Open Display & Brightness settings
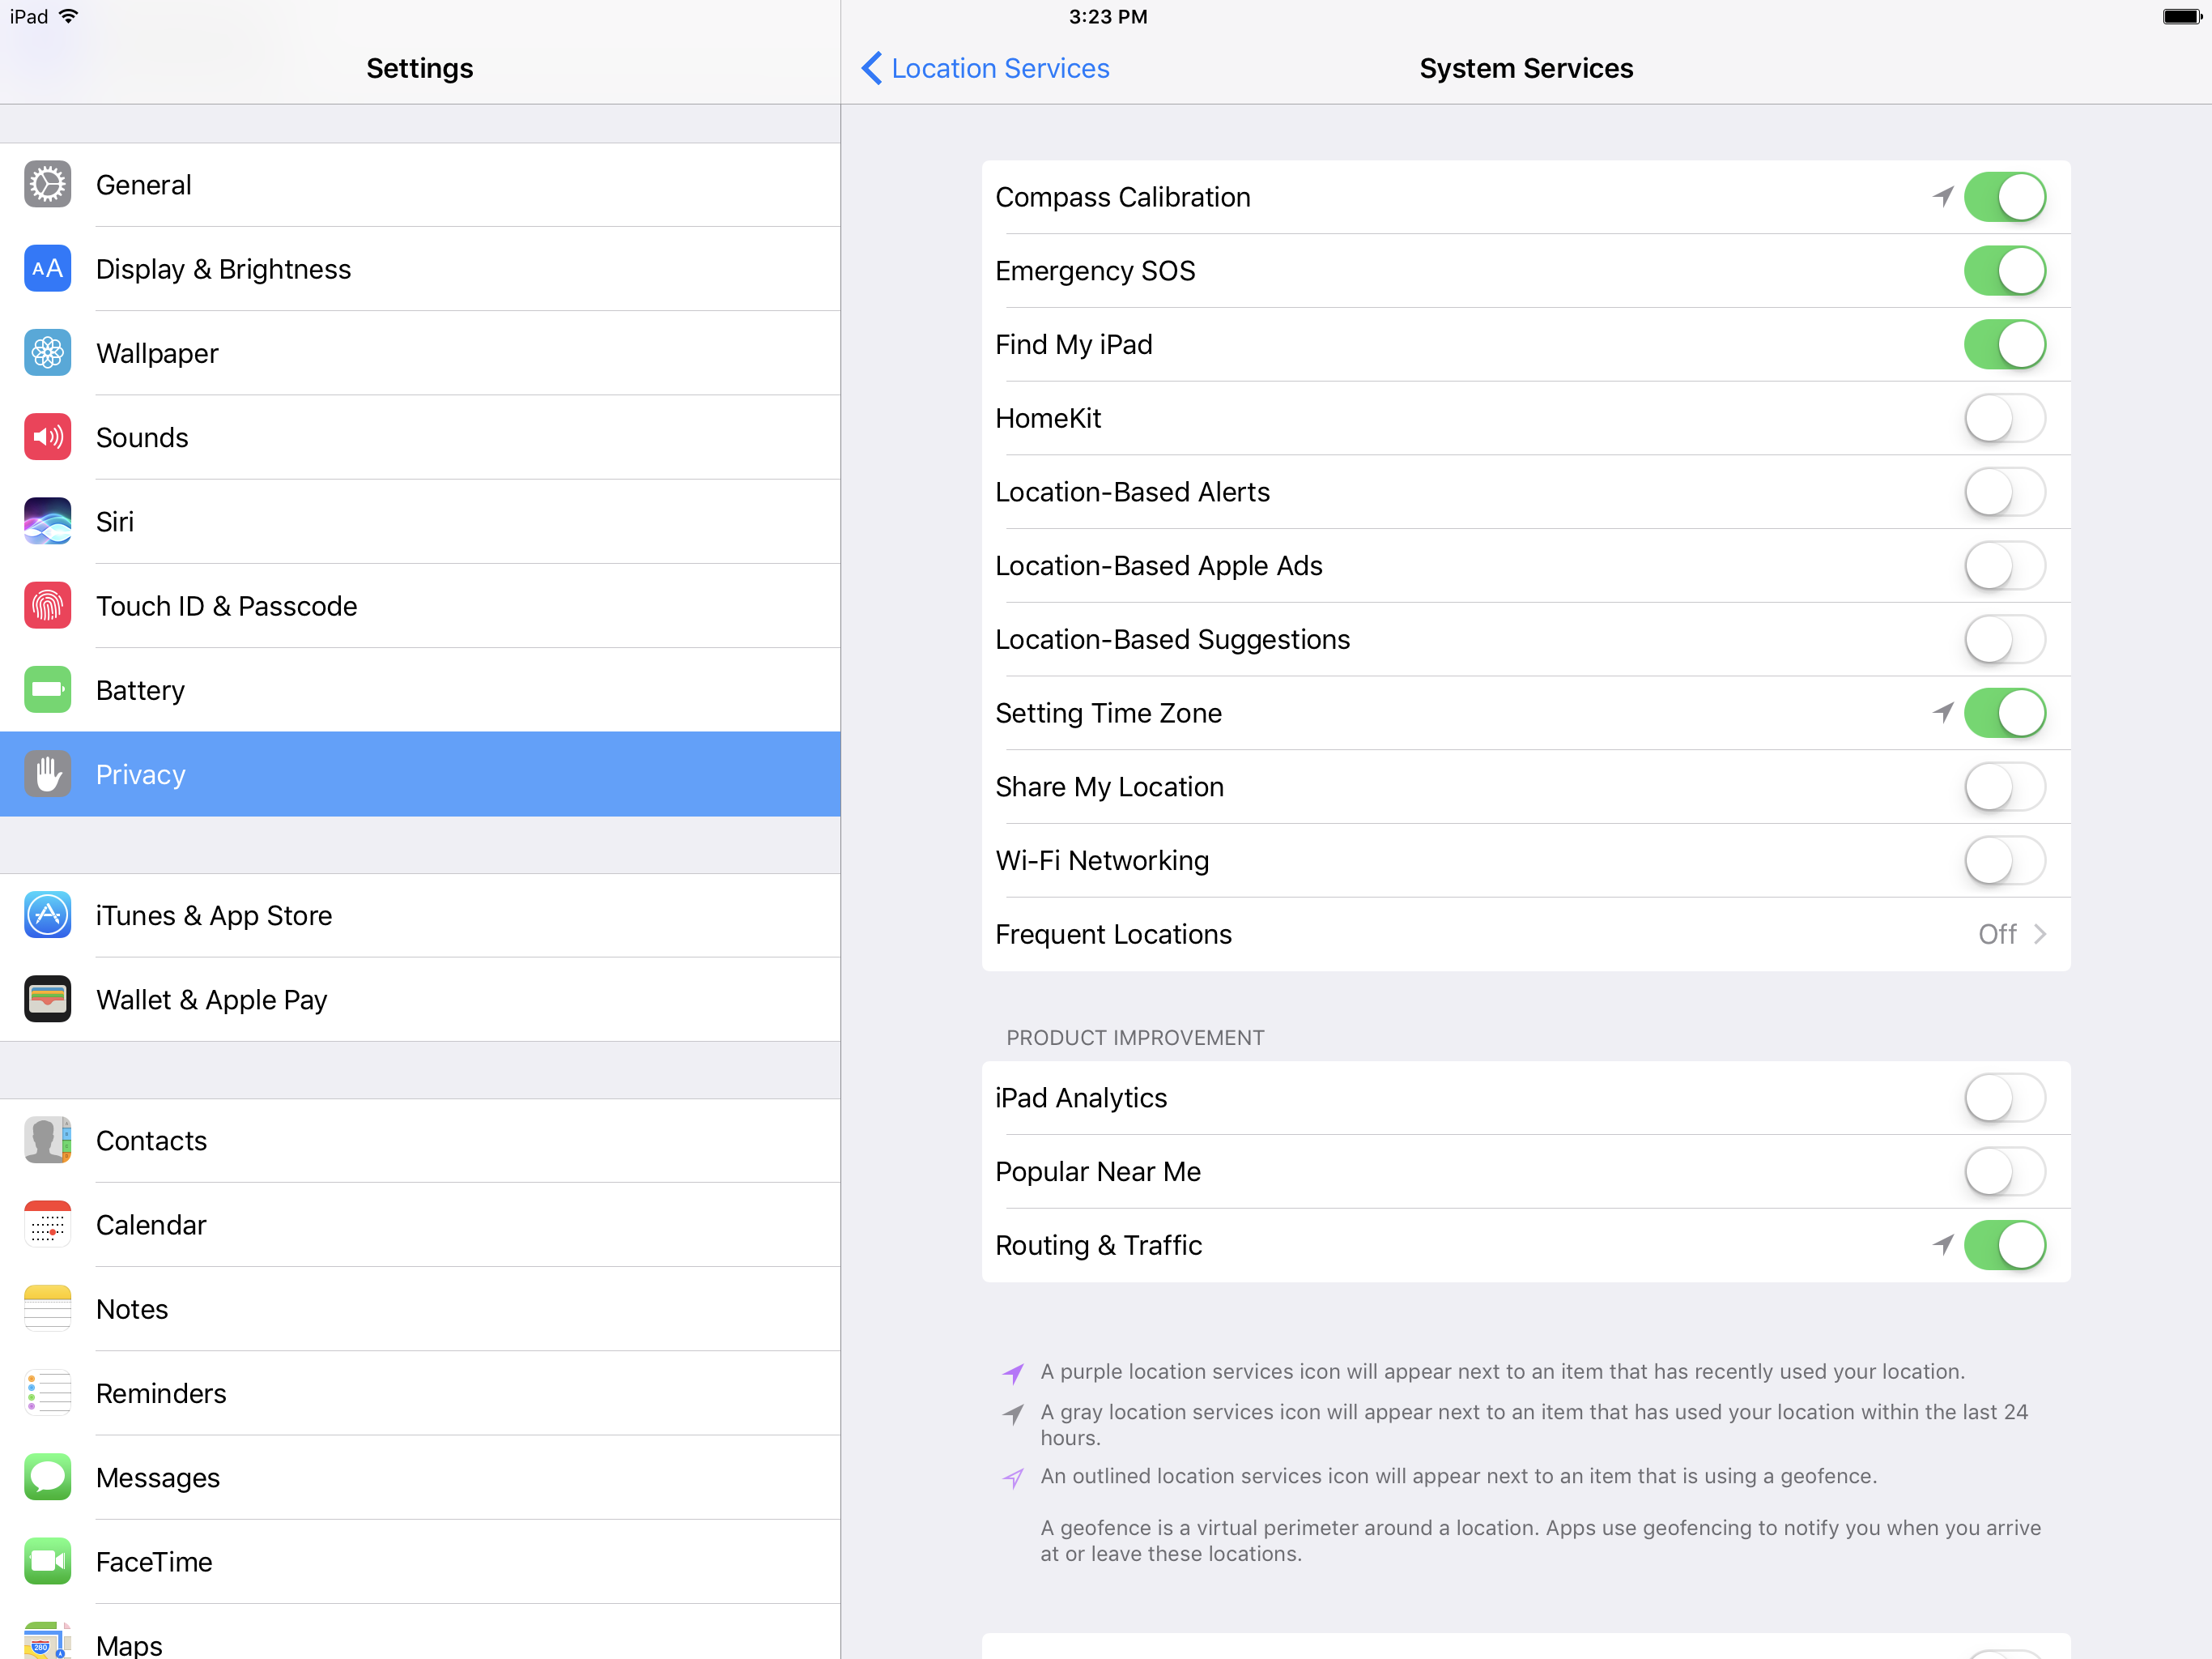The image size is (2212, 1659). tap(420, 268)
